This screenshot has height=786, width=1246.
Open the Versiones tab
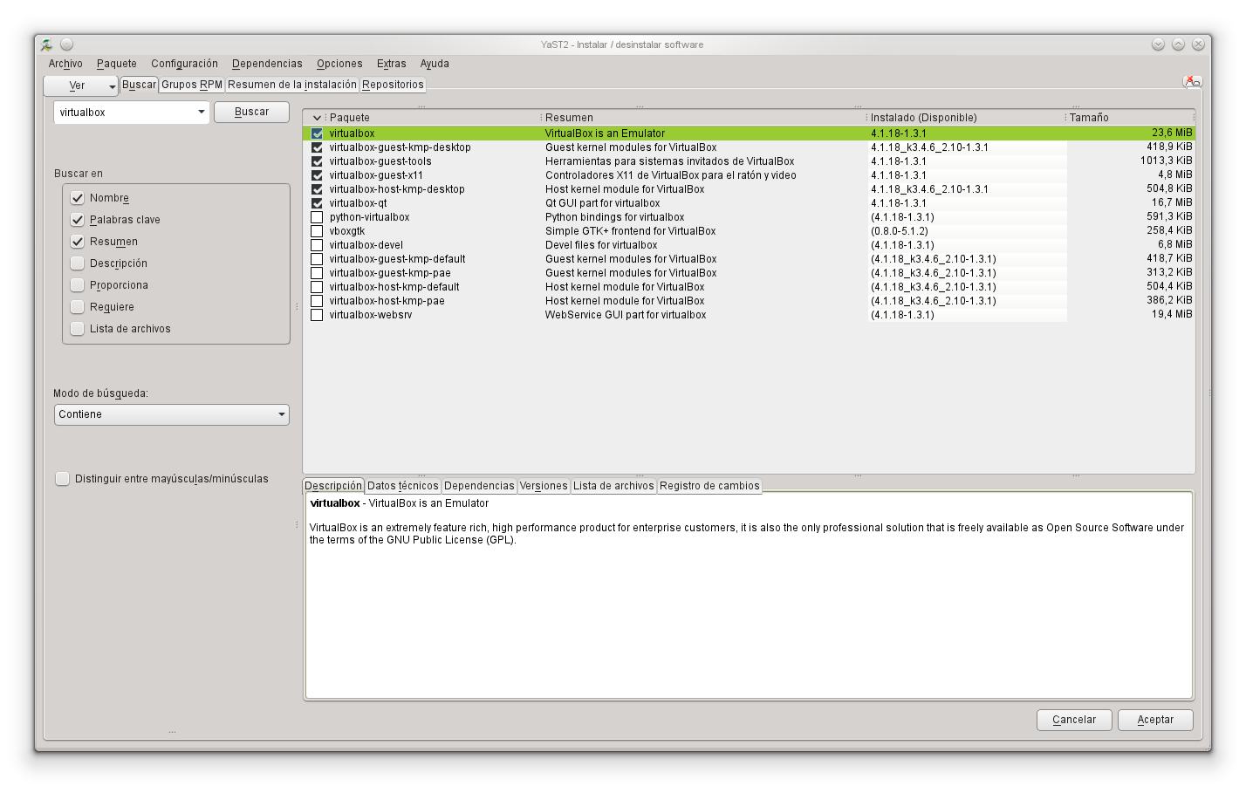point(544,486)
